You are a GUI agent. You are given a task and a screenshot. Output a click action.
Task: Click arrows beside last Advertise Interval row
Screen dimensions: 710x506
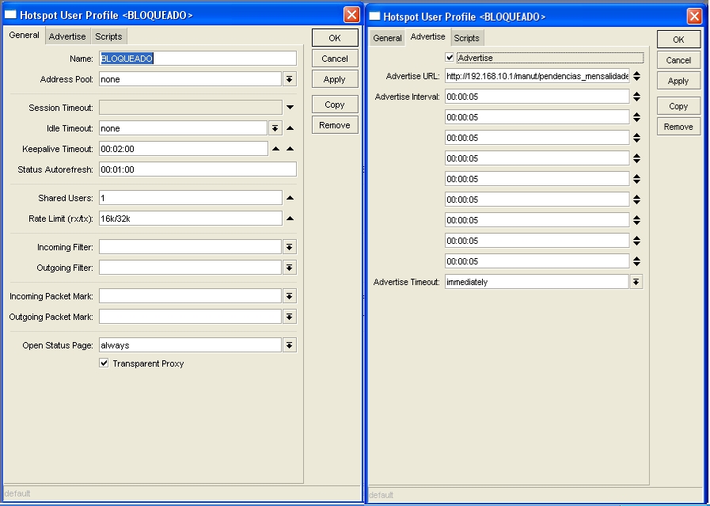click(x=636, y=261)
